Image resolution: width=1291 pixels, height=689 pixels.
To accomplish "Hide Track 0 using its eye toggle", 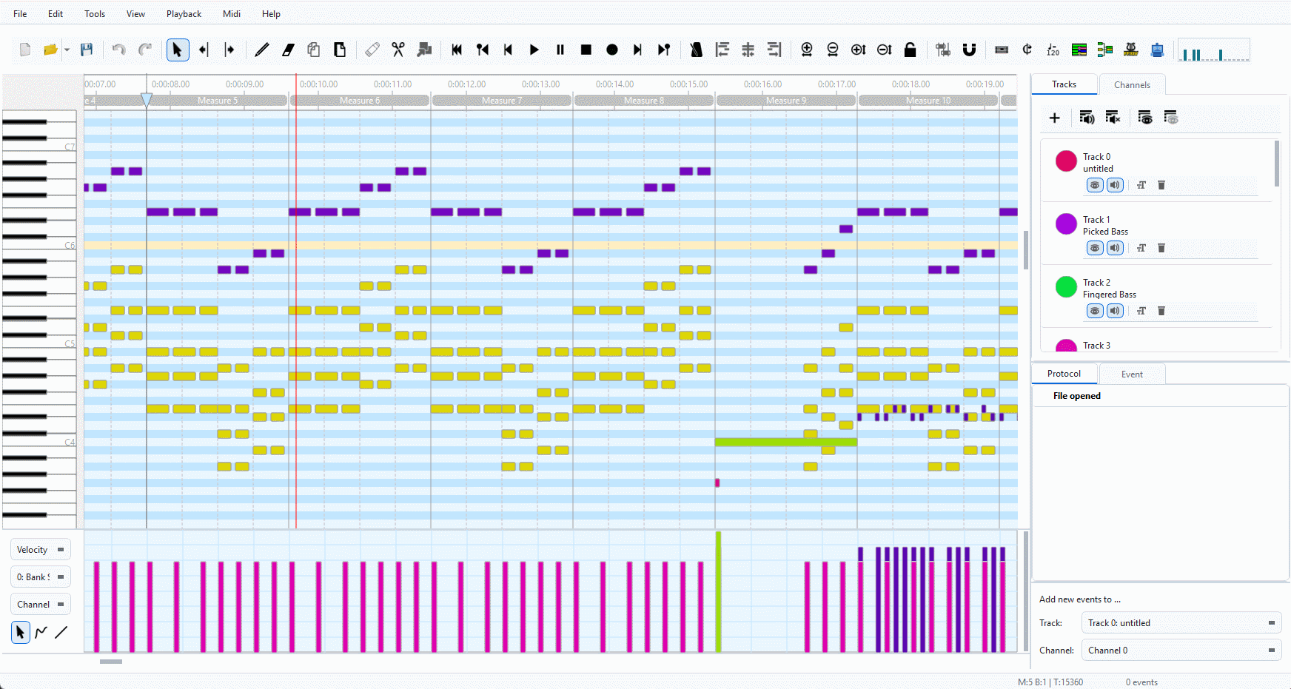I will tap(1095, 185).
